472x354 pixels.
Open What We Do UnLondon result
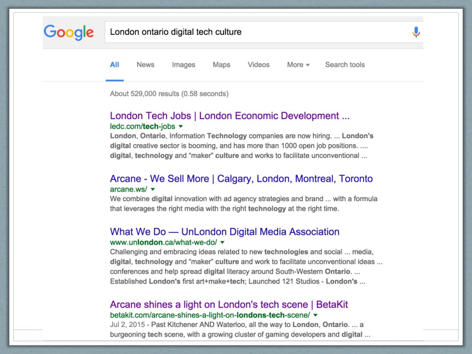(225, 232)
